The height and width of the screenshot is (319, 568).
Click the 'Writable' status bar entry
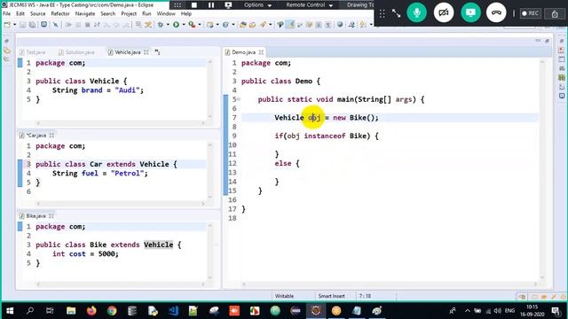point(284,296)
